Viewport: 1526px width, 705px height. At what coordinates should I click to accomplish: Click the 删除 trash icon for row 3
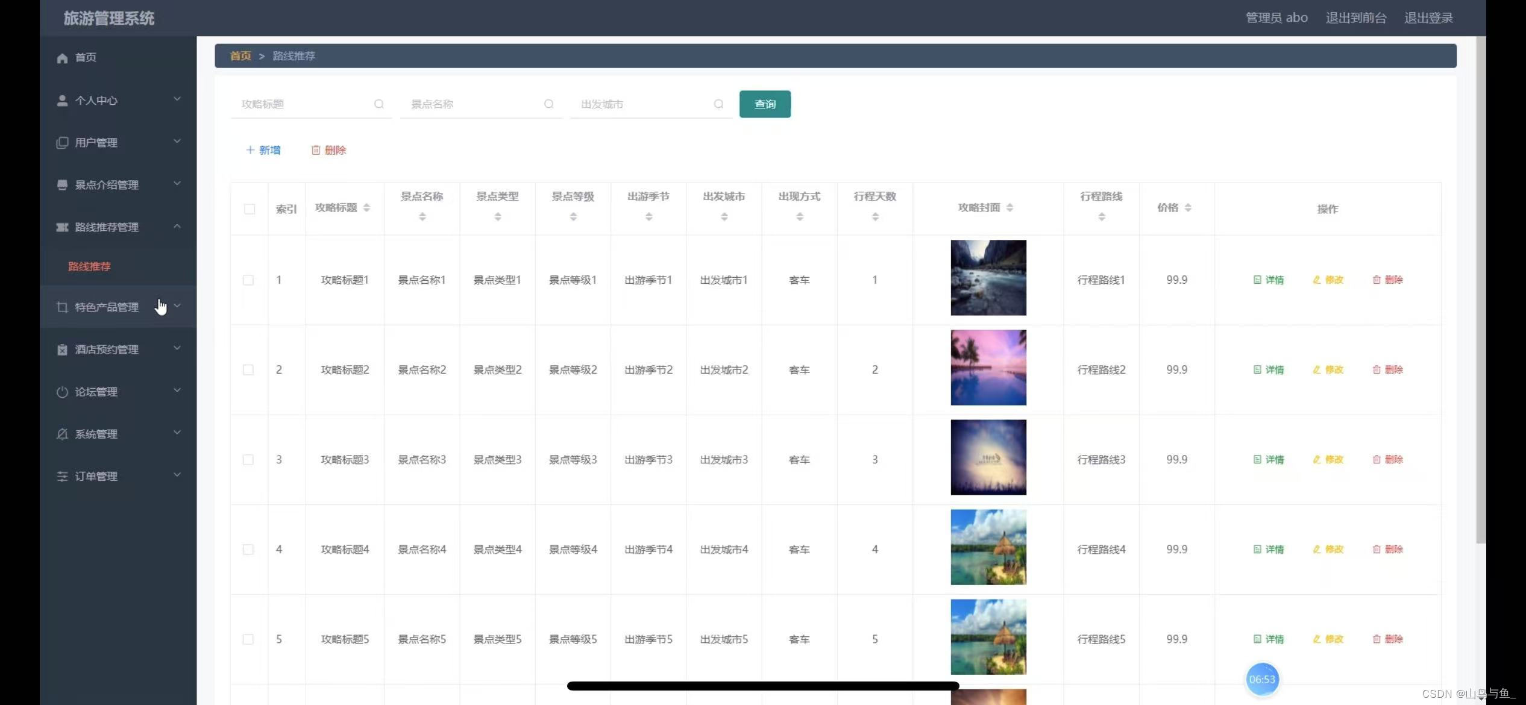pyautogui.click(x=1377, y=460)
